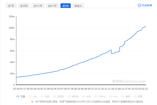Click the 03-17 x-axis date label
Viewport: 157px width, 105px height.
tap(23, 89)
